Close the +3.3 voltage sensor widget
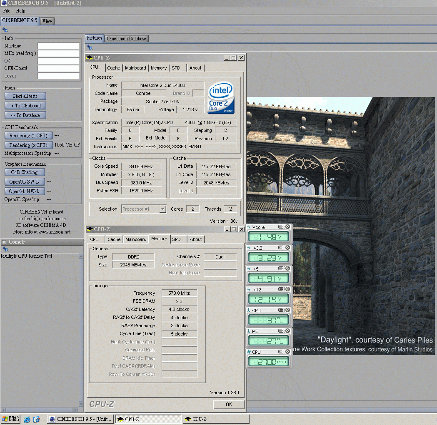This screenshot has width=437, height=425. [x=287, y=248]
